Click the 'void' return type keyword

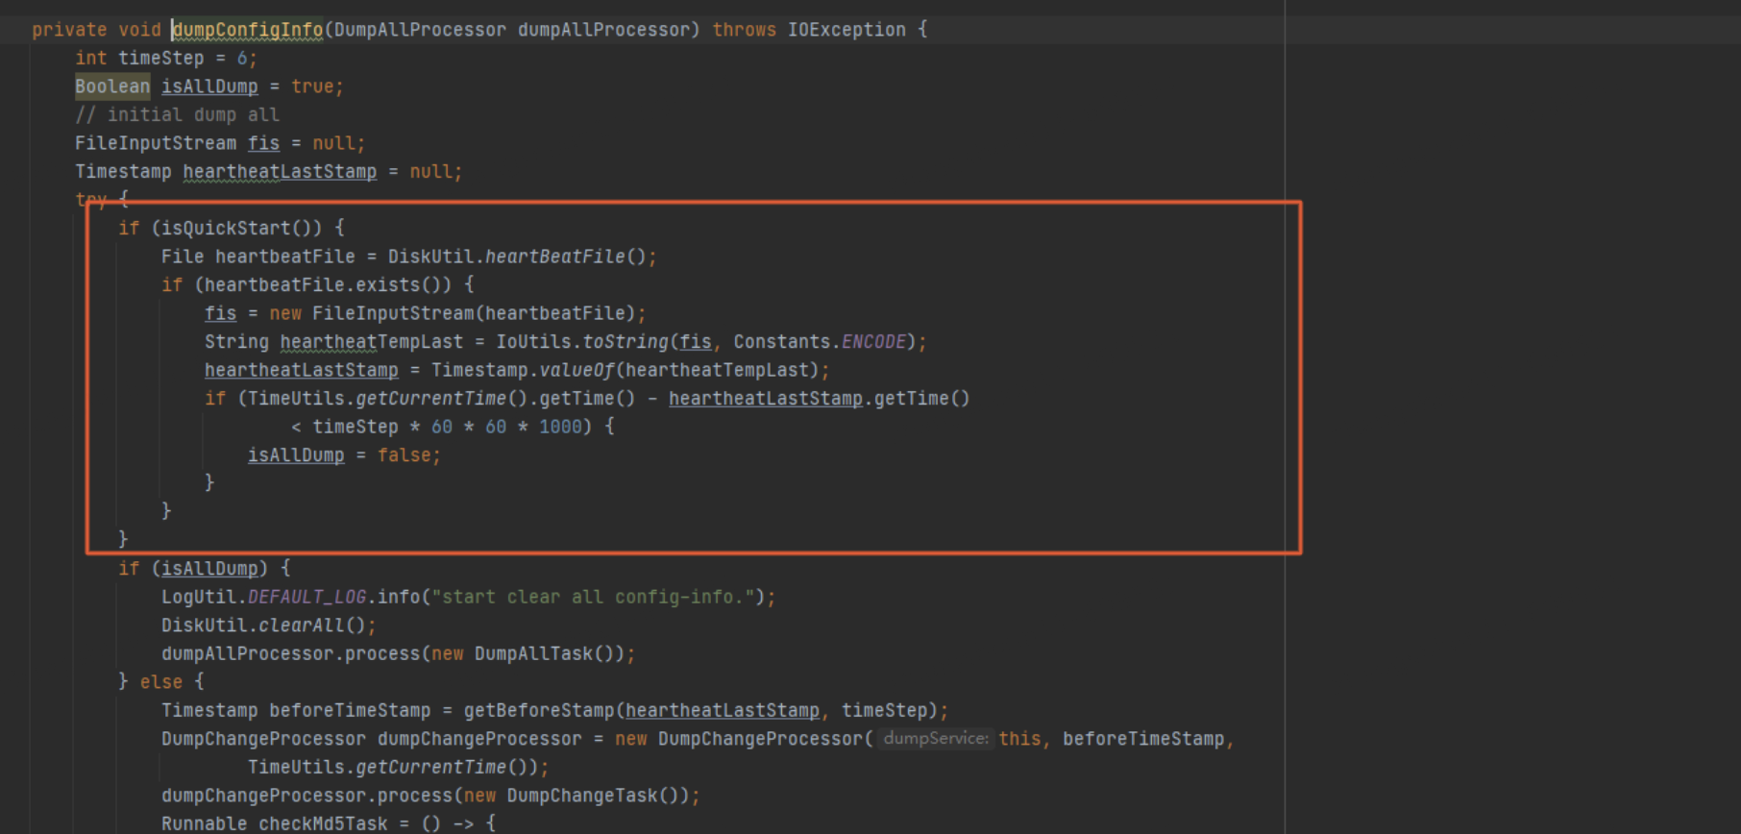pos(139,30)
